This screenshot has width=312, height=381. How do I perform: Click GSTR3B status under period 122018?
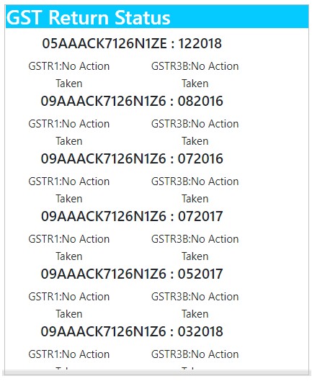coord(195,75)
